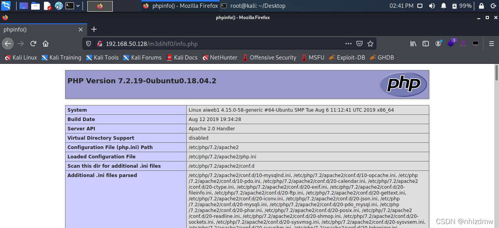
Task: Expand the terminal launcher dropdown arrow
Action: click(x=78, y=6)
